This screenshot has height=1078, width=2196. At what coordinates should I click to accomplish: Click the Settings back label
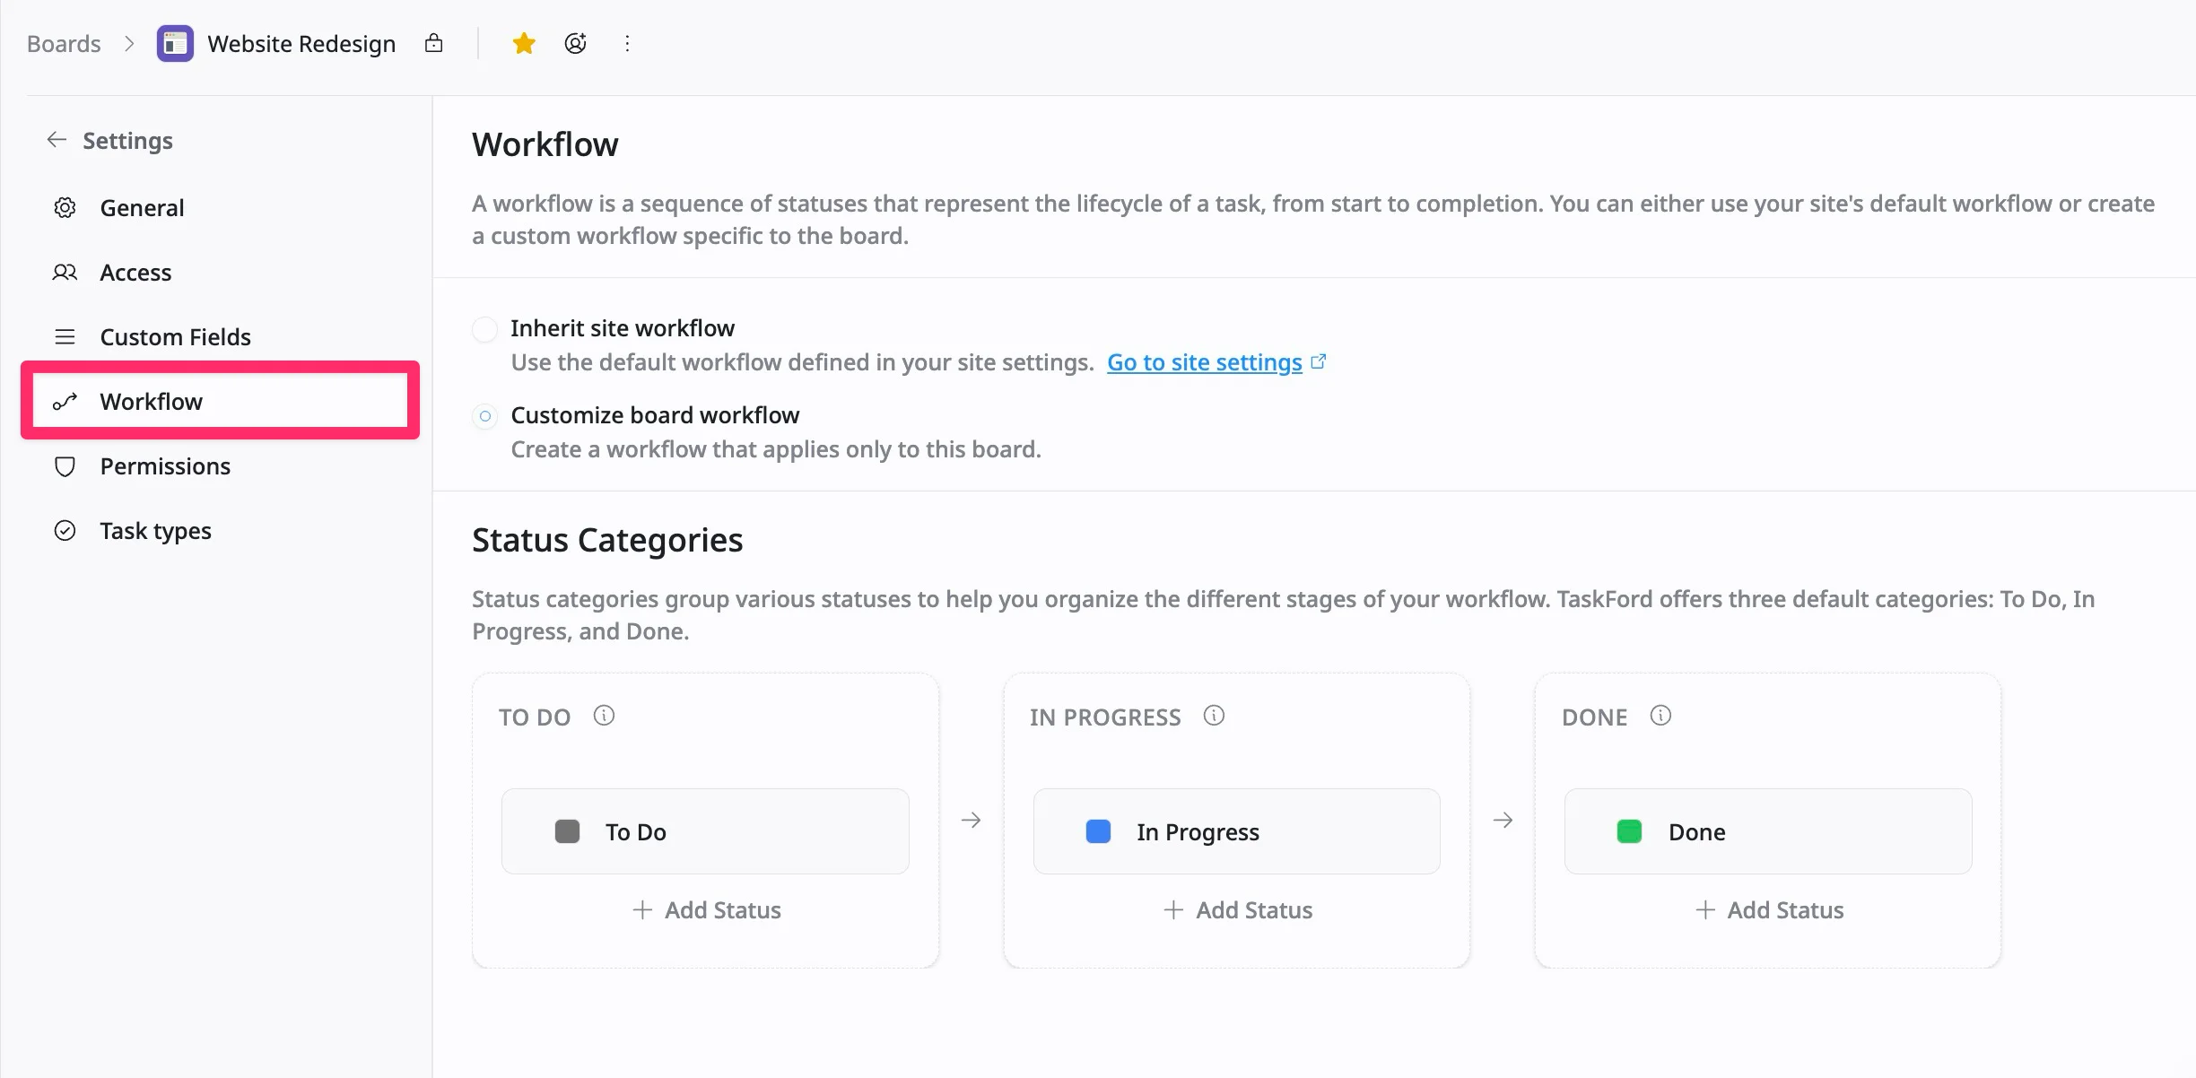pyautogui.click(x=127, y=141)
